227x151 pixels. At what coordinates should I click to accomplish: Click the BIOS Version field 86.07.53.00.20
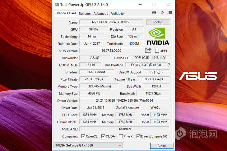[111, 51]
